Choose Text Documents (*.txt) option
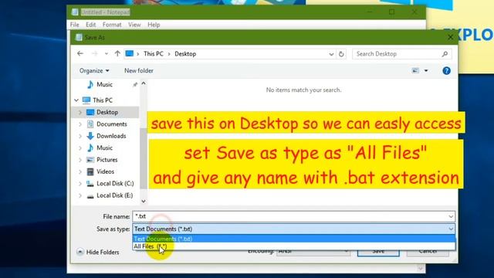Image resolution: width=494 pixels, height=278 pixels. click(x=293, y=239)
